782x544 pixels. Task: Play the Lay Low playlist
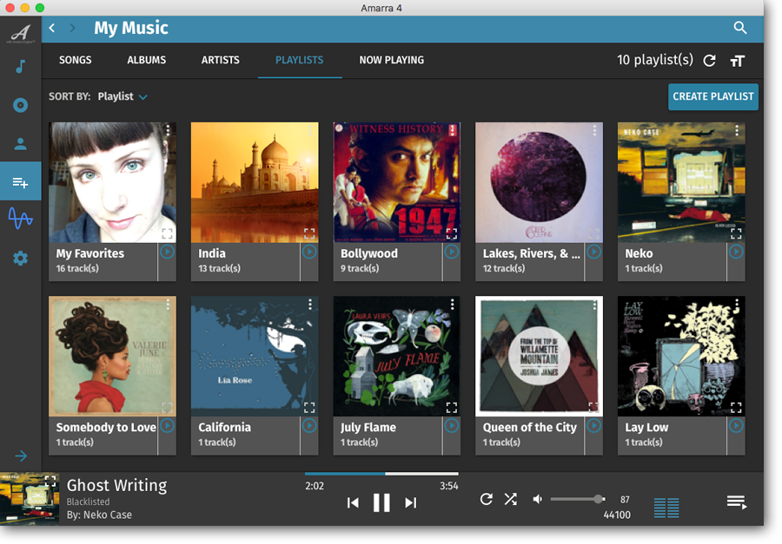[x=736, y=426]
